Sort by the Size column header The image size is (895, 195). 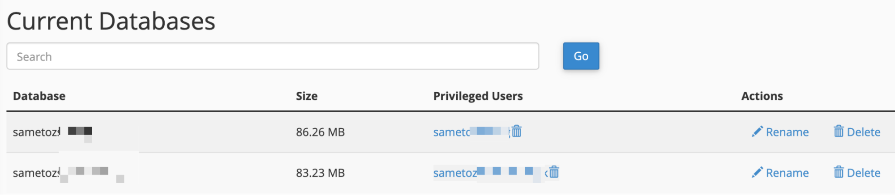[x=307, y=96]
